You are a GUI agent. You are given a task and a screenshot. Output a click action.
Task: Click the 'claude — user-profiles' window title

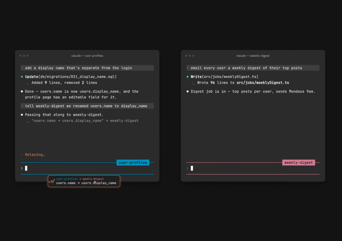pyautogui.click(x=87, y=55)
